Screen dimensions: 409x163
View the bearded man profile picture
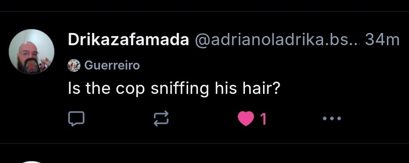click(31, 51)
